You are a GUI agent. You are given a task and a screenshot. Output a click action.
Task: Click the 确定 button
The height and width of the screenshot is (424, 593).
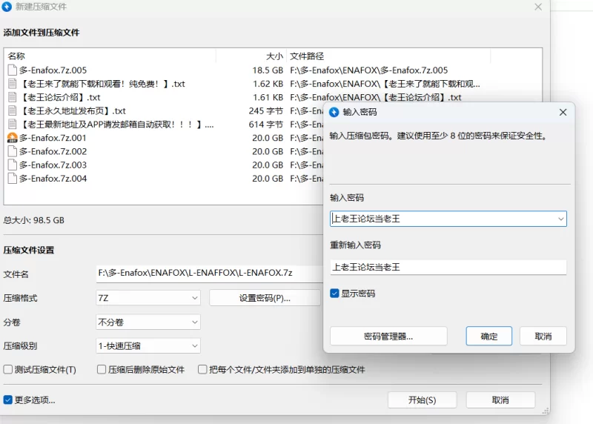(x=489, y=337)
